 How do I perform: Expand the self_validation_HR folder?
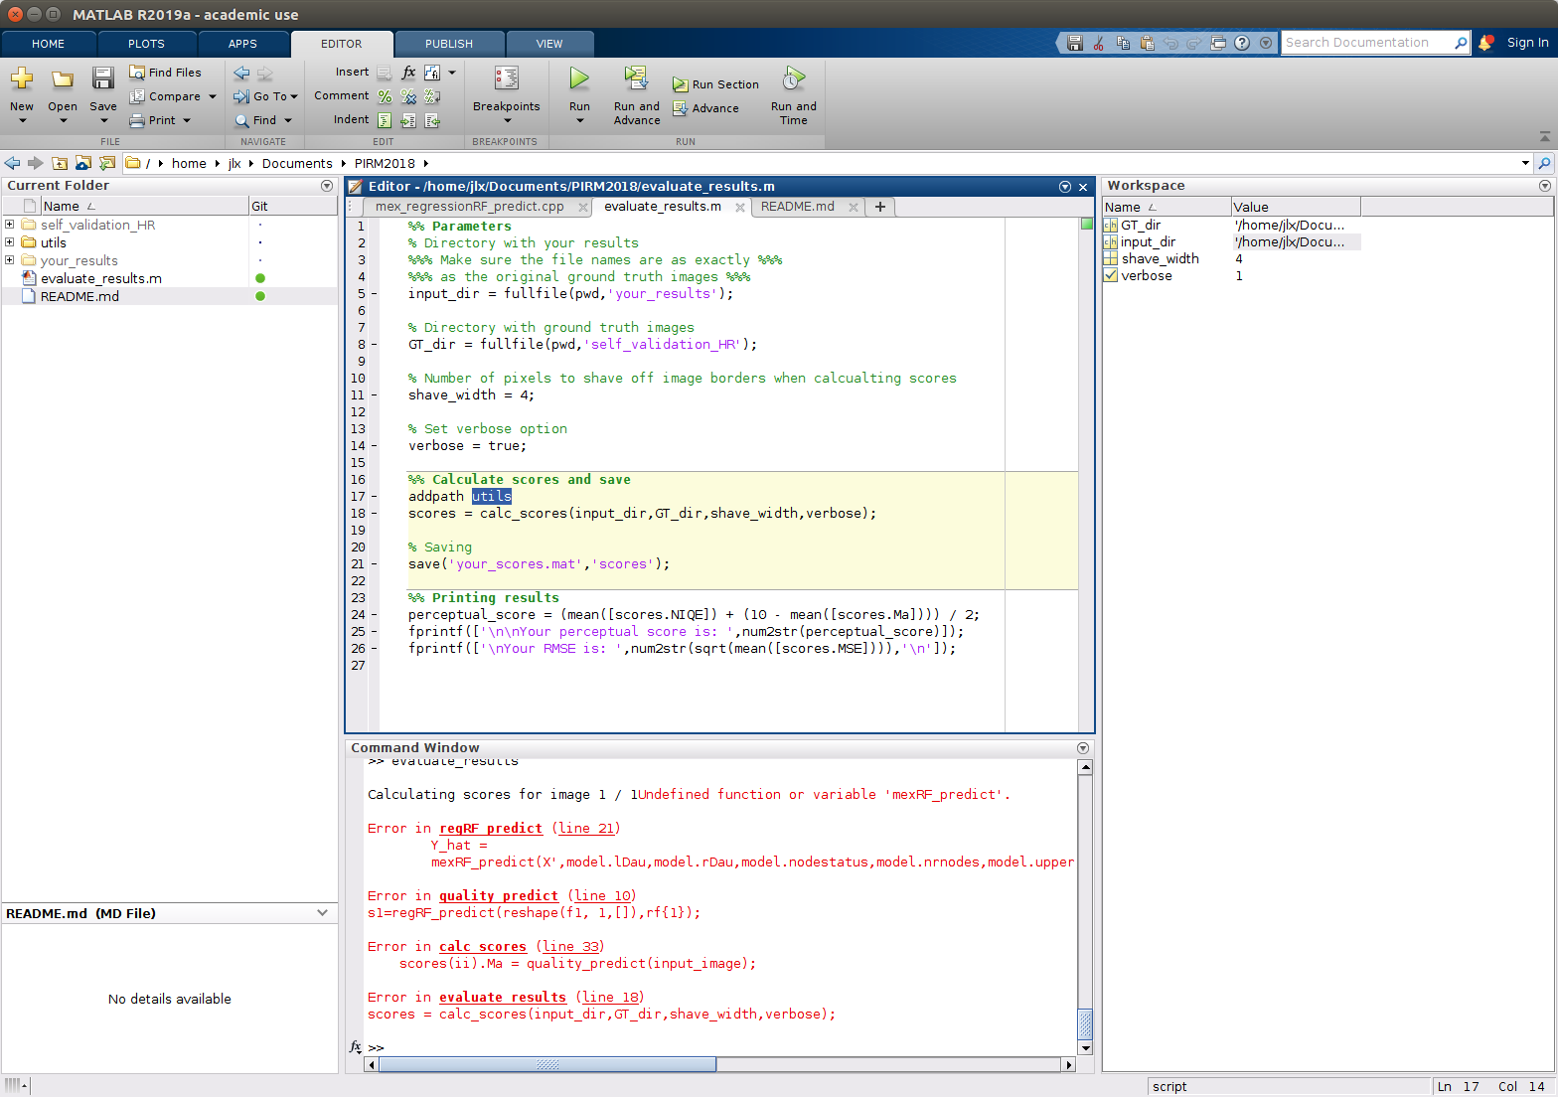pyautogui.click(x=10, y=225)
